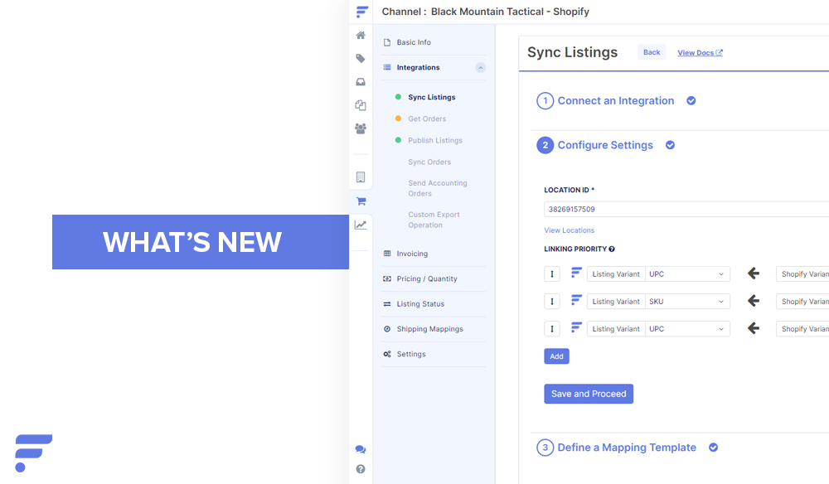Click the Add button
This screenshot has height=484, width=829.
[x=557, y=356]
